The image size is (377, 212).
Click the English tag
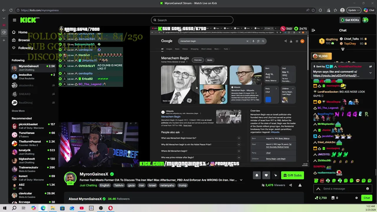click(x=105, y=185)
